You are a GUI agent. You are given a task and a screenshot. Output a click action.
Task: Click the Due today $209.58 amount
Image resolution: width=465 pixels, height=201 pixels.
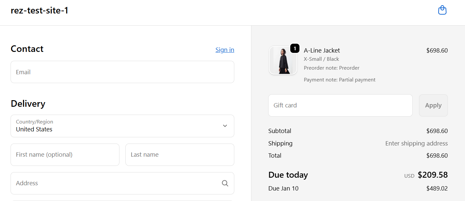(432, 175)
